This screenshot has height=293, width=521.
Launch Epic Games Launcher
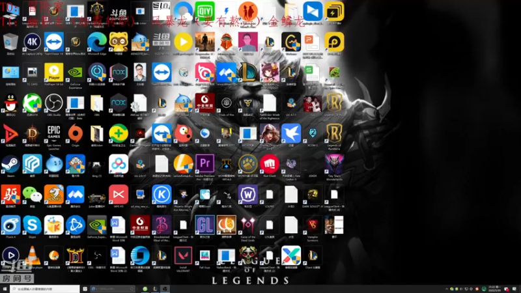tap(54, 133)
